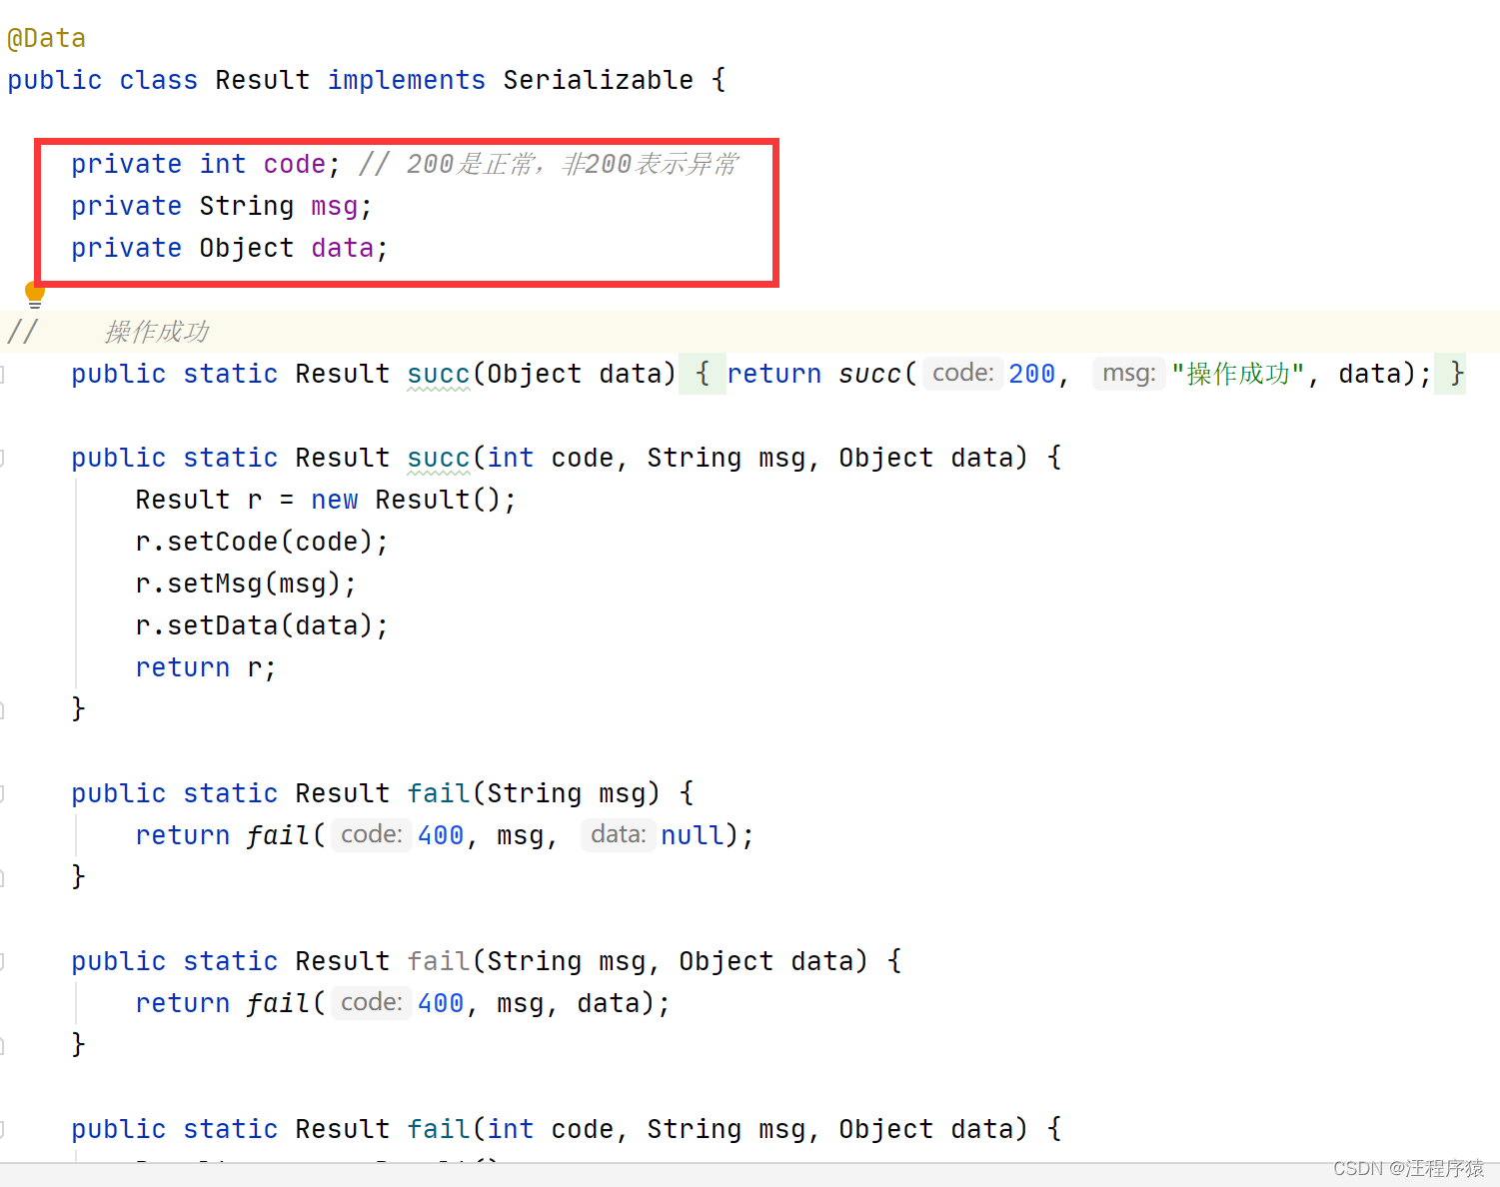Click the implements keyword

coord(406,81)
